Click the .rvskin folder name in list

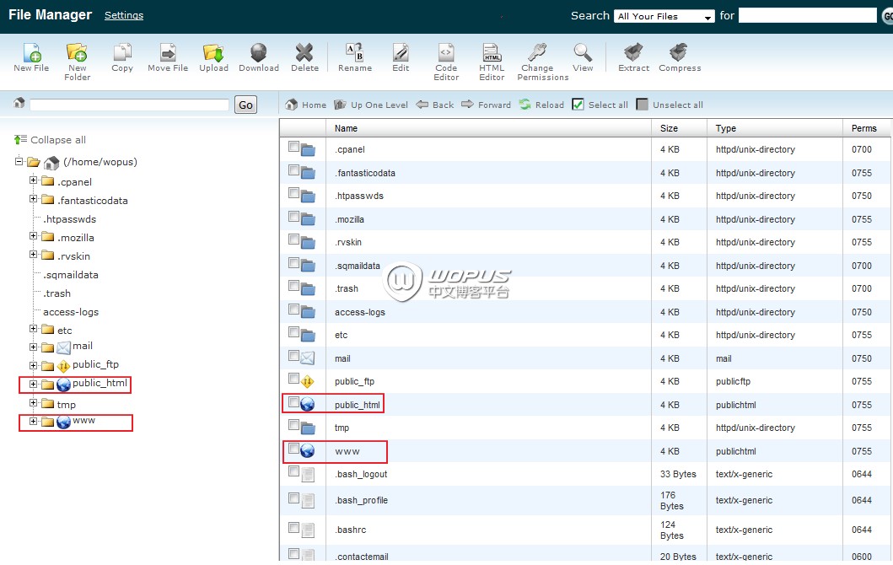click(x=348, y=242)
